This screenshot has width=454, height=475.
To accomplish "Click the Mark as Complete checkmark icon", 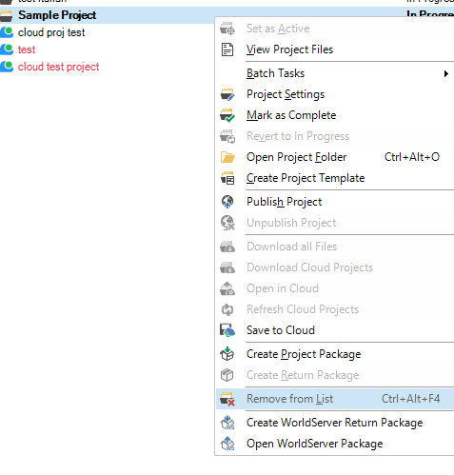I will (x=227, y=115).
